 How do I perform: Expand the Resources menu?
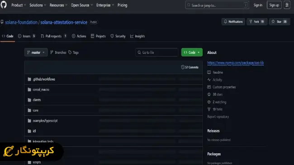coord(58,5)
